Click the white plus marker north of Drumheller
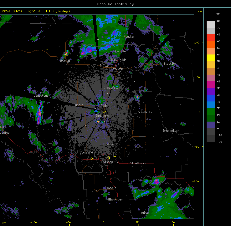 click(x=164, y=101)
